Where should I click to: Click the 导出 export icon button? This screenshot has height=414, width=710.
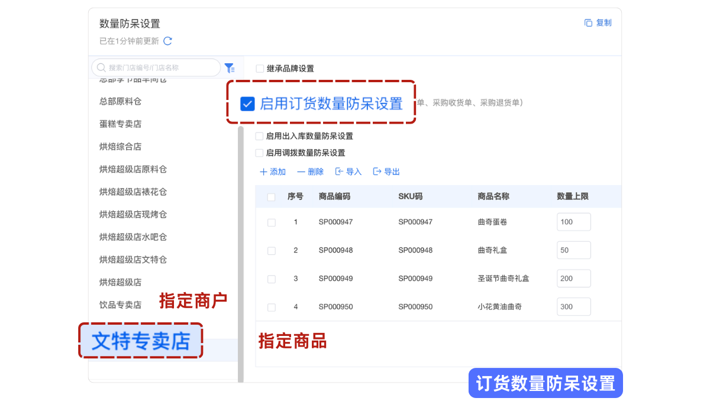(377, 172)
